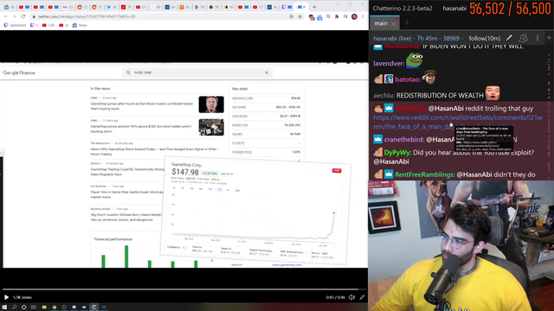The height and width of the screenshot is (311, 554).
Task: Open Cortana circle on the taskbar
Action: pyautogui.click(x=23, y=308)
